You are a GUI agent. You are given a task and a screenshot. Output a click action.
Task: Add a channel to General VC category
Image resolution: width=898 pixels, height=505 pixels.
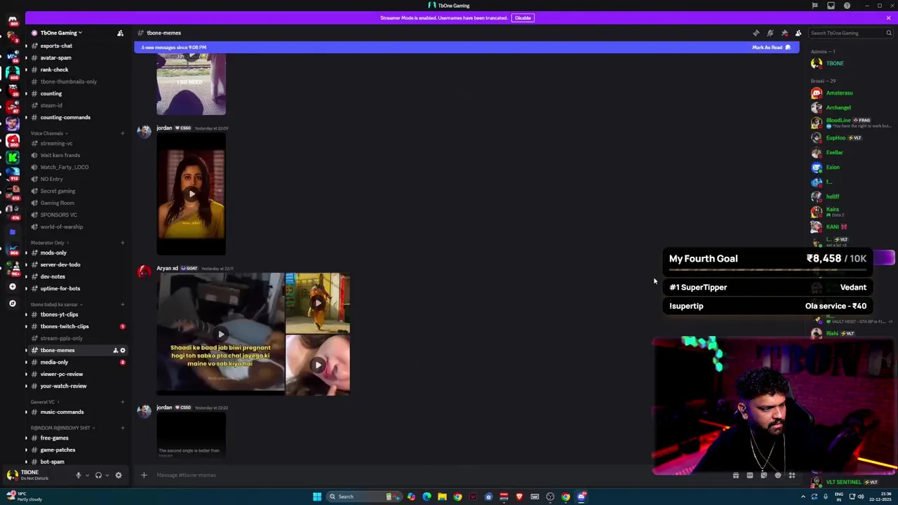point(123,402)
